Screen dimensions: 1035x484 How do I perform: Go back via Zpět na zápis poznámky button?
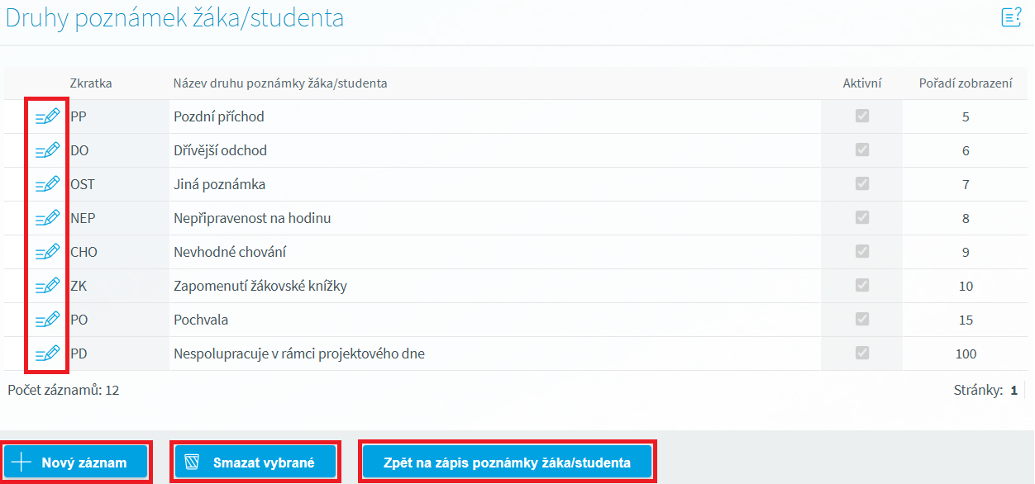[507, 463]
